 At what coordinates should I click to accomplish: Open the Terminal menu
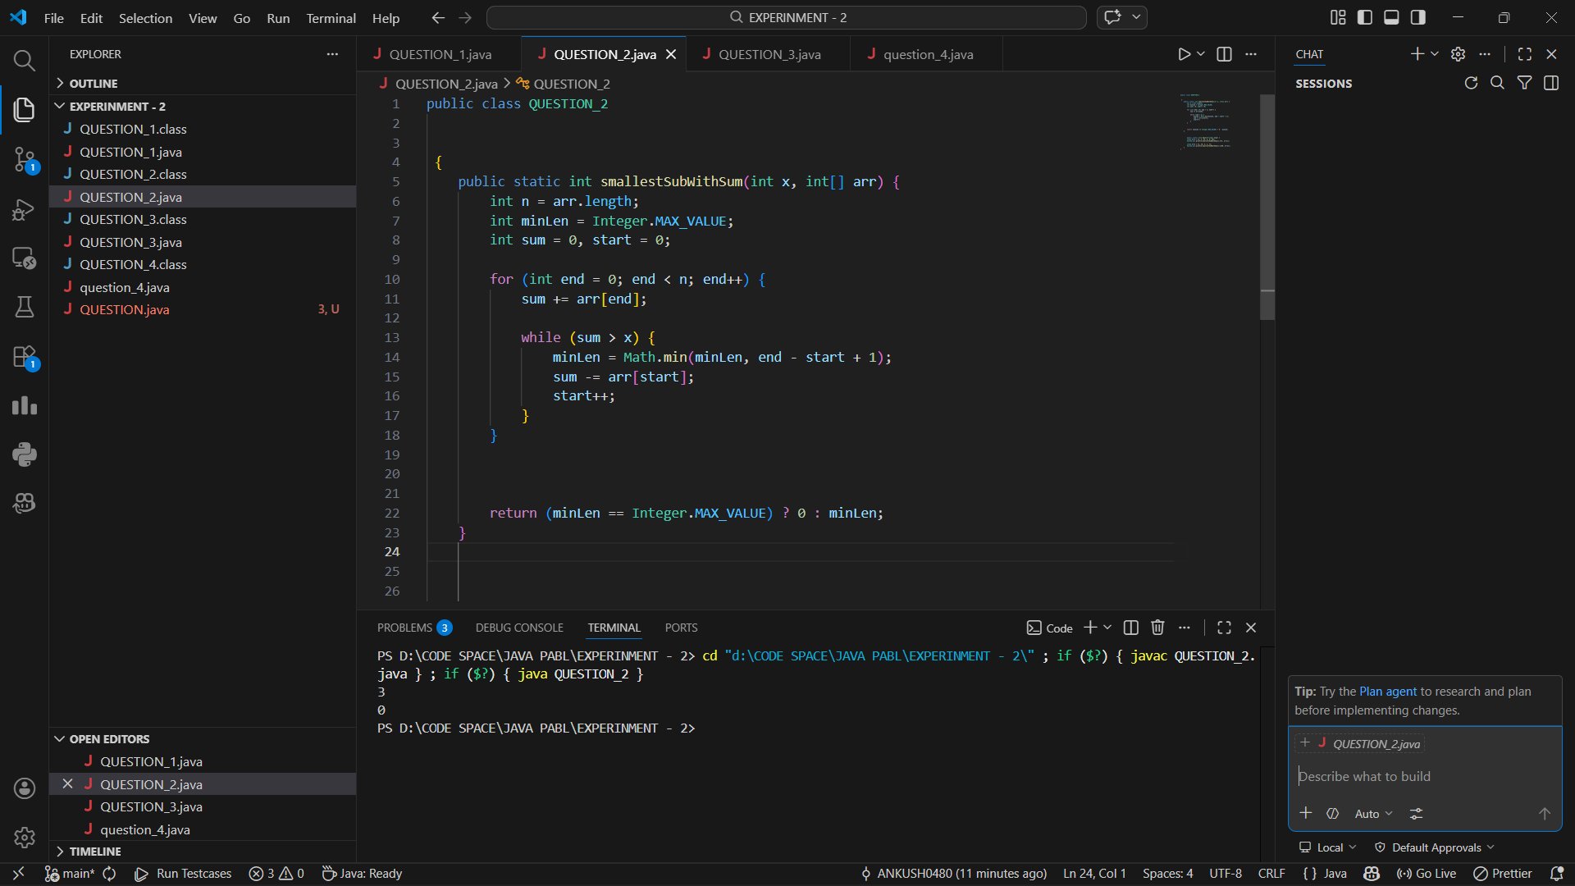[x=331, y=18]
